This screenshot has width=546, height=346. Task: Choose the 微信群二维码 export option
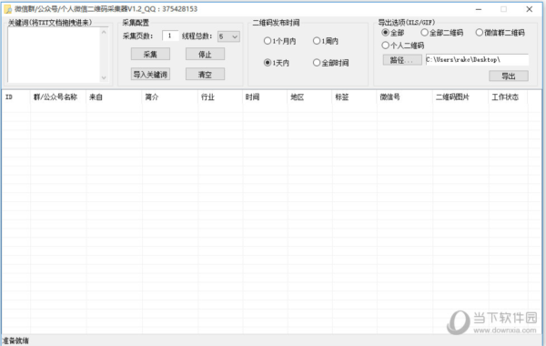pyautogui.click(x=500, y=33)
